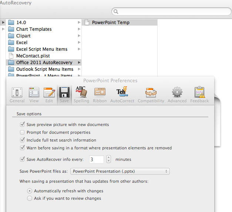Open the Compatibility preferences icon
Screen dimensions: 232x212
(151, 92)
